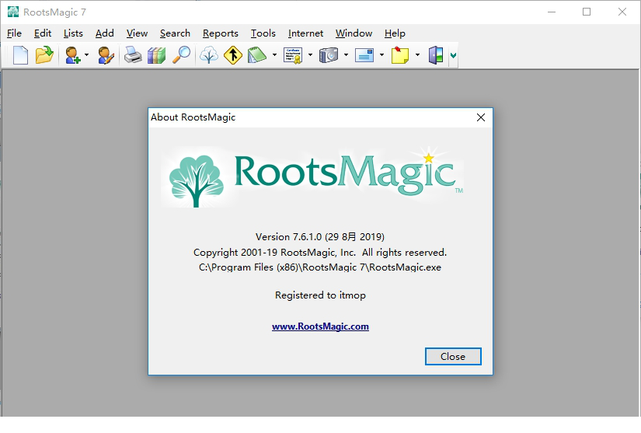Click the certificate icon in toolbar

pyautogui.click(x=293, y=54)
